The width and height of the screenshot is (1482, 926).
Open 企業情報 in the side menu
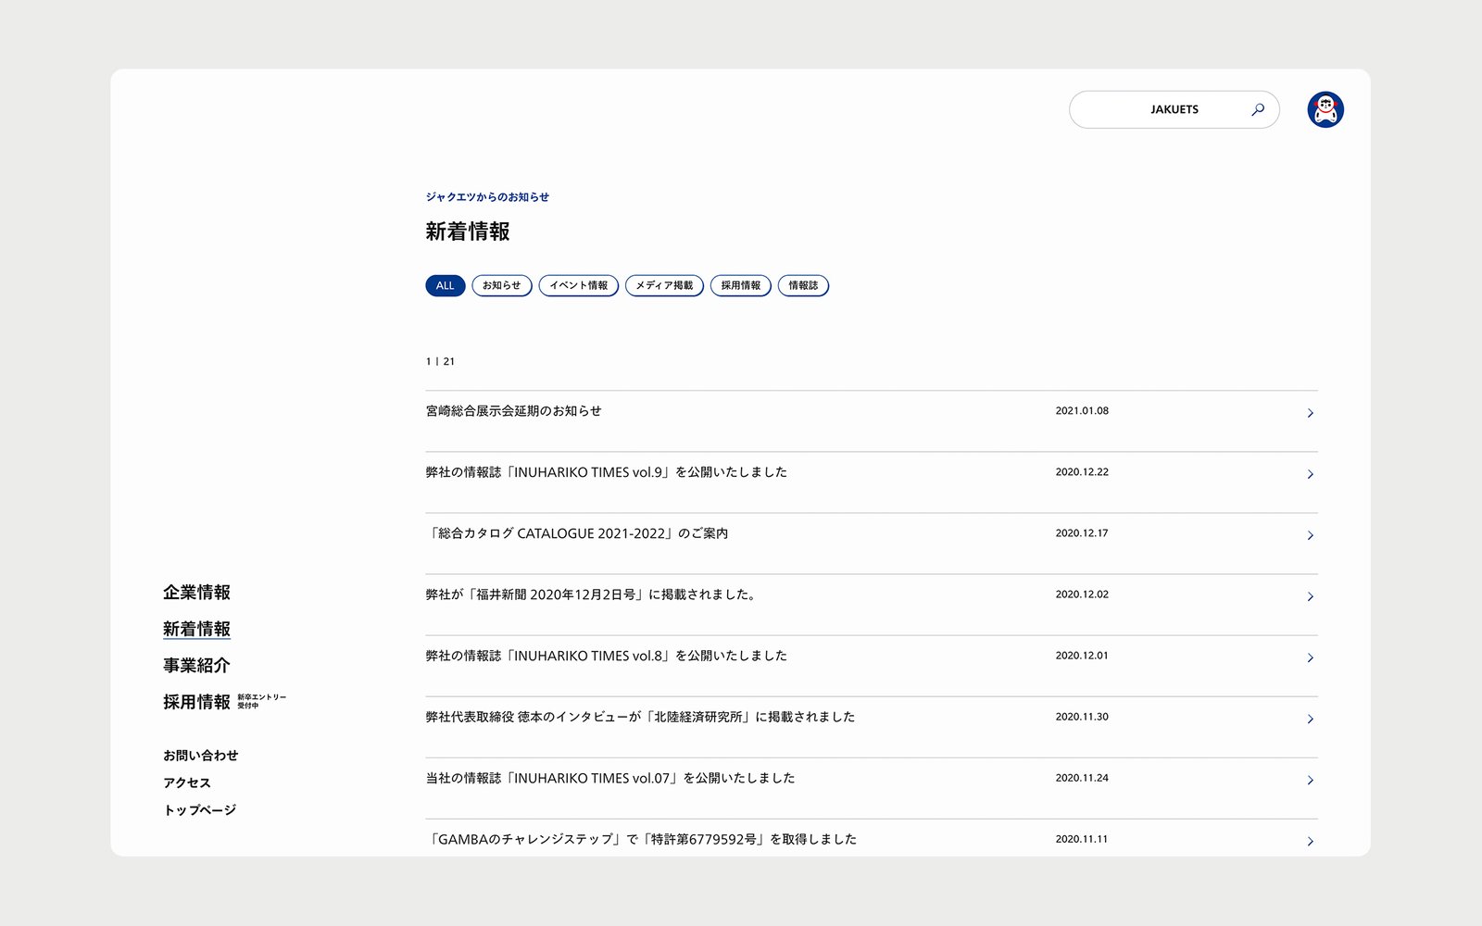(x=196, y=593)
